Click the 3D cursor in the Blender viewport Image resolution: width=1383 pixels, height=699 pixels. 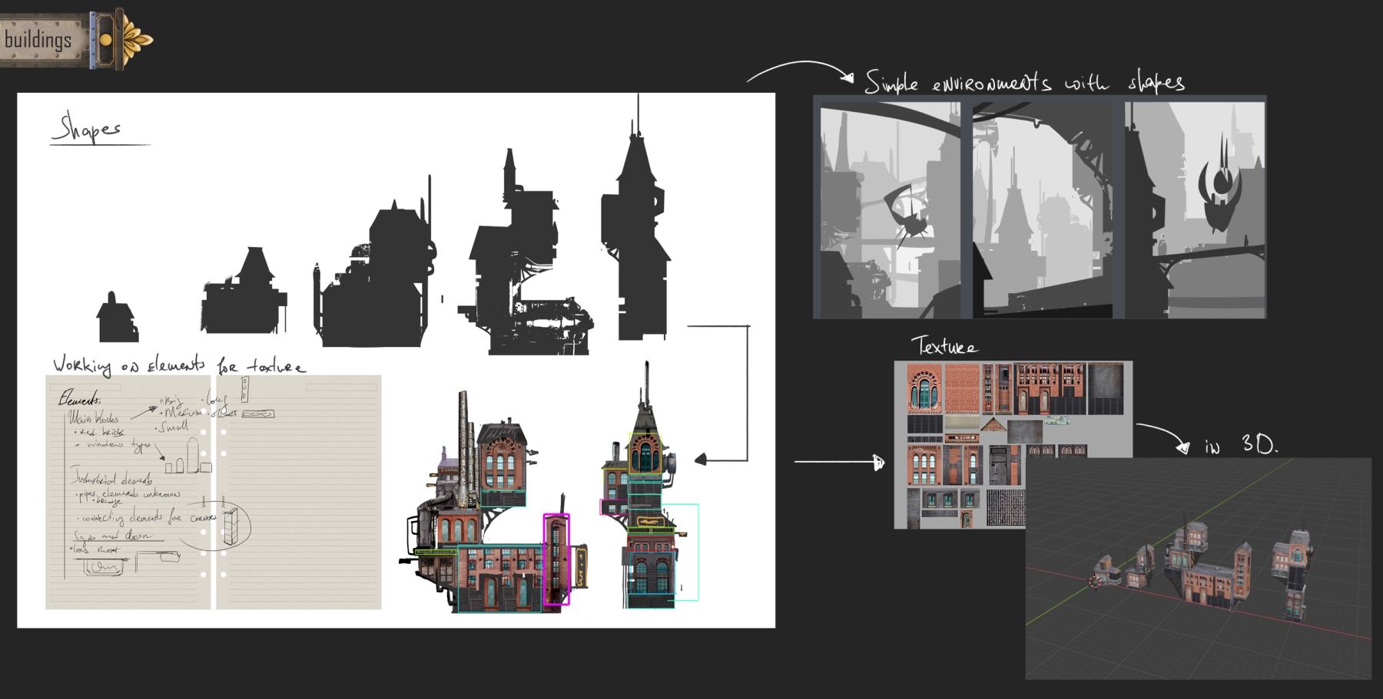(x=1096, y=582)
